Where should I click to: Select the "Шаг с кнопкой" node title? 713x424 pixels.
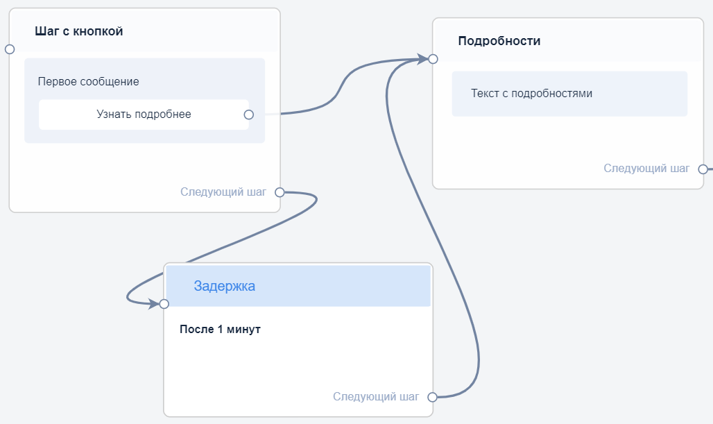tap(78, 31)
